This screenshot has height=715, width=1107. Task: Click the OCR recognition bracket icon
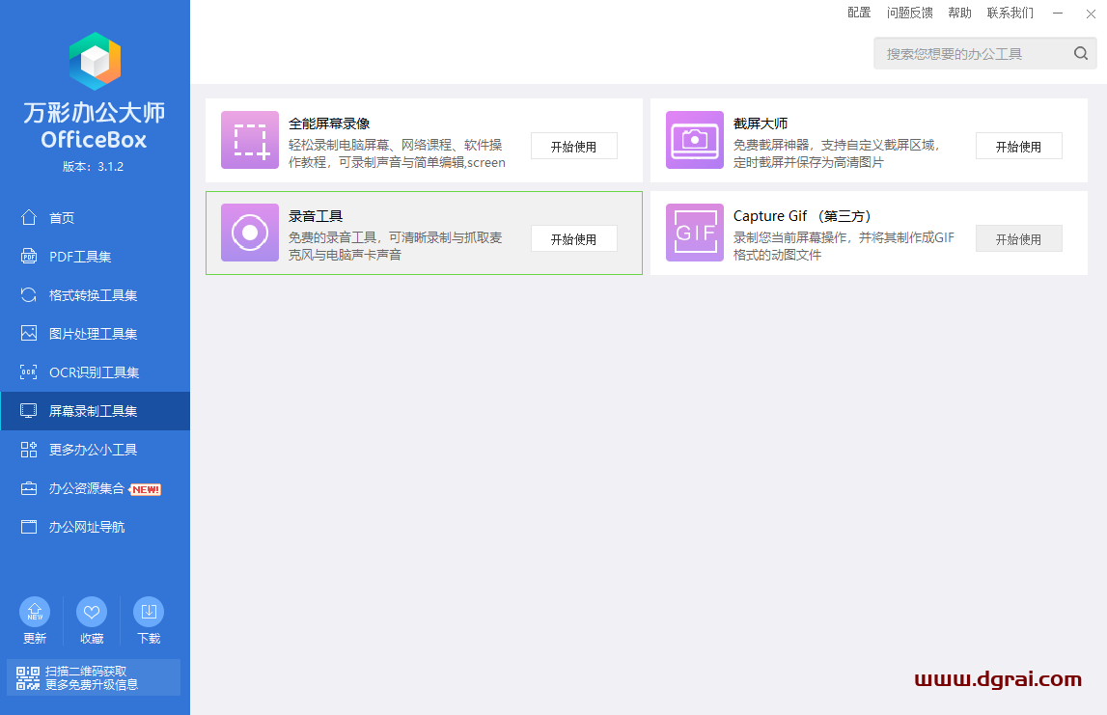point(29,371)
